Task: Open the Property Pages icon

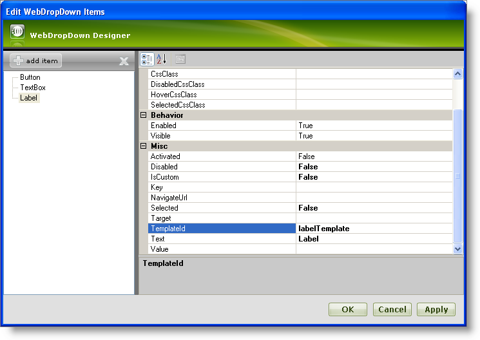Action: point(180,59)
